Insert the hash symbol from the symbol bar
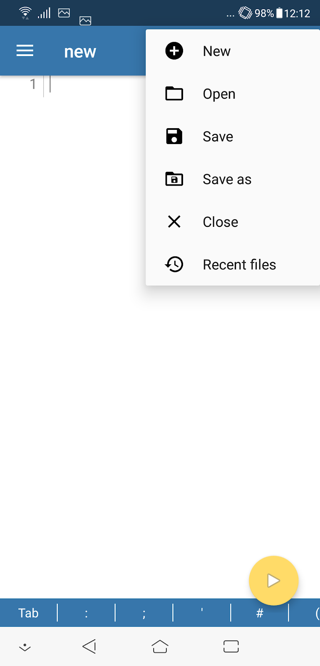Screen dimensions: 320x666 [260, 613]
